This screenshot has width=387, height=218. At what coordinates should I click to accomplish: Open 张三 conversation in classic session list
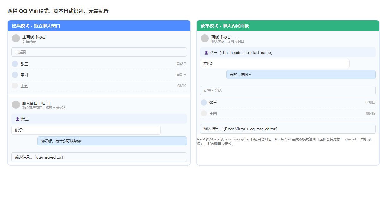(99, 64)
